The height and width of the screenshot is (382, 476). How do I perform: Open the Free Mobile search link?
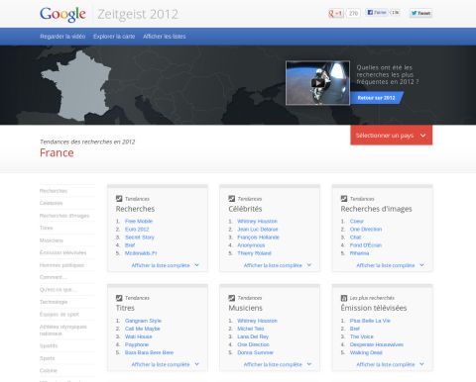click(139, 221)
